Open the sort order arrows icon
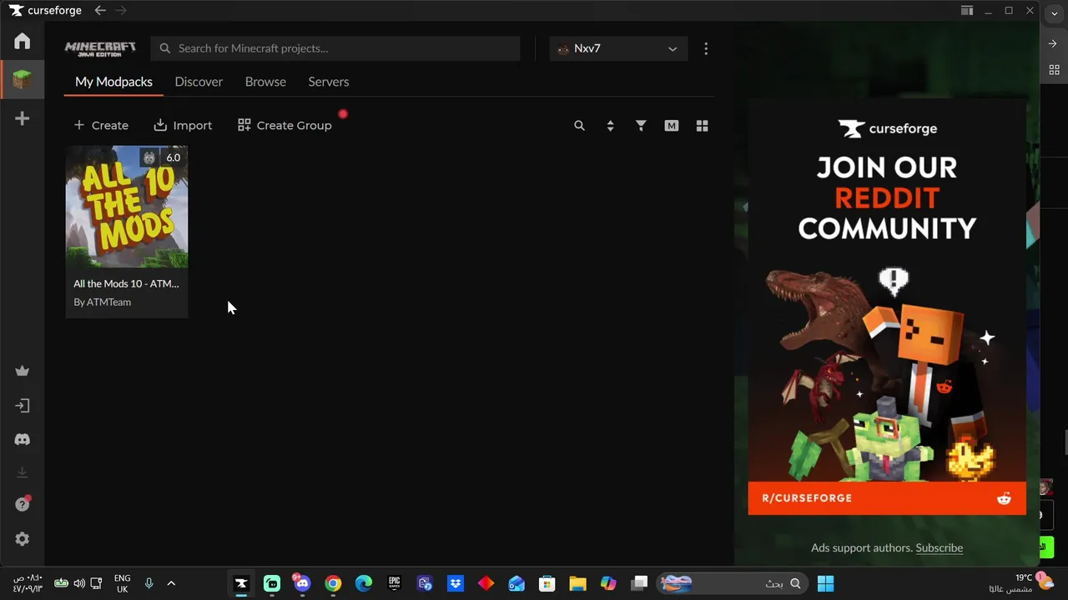 [x=610, y=126]
